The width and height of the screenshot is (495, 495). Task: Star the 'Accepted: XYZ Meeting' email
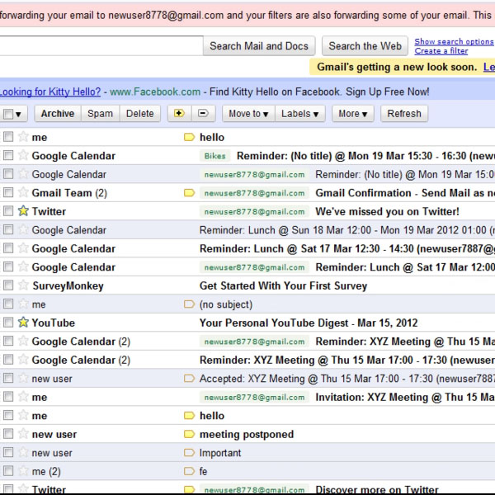pos(23,378)
